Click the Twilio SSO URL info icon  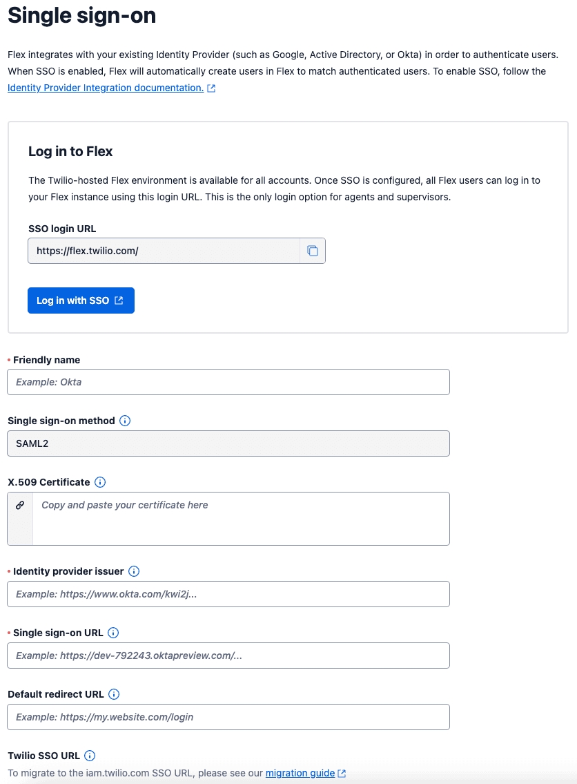90,756
